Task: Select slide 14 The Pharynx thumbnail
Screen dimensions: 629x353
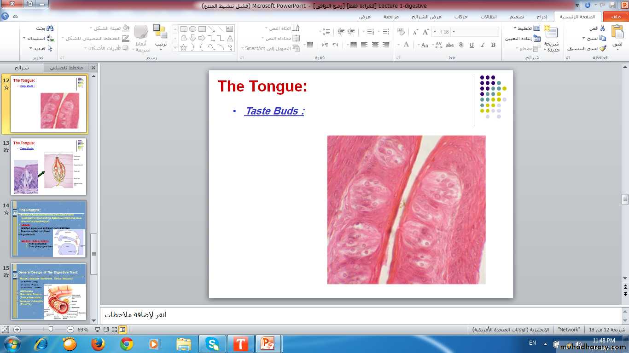Action: click(x=49, y=229)
